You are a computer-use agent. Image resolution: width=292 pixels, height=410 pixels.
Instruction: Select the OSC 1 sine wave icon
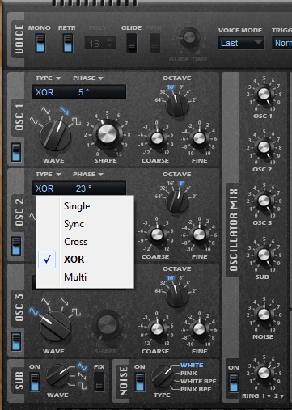click(34, 121)
